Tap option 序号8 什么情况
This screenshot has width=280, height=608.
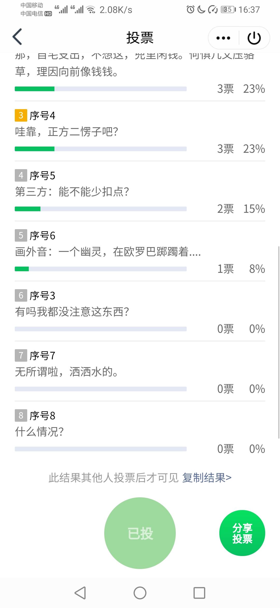tap(140, 432)
